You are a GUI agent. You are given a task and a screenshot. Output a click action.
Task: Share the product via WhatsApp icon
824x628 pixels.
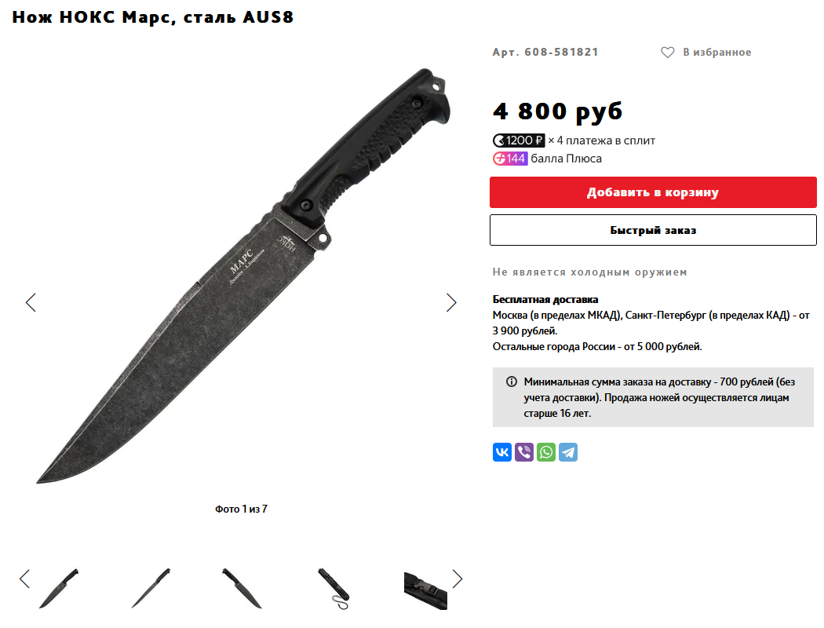point(546,452)
